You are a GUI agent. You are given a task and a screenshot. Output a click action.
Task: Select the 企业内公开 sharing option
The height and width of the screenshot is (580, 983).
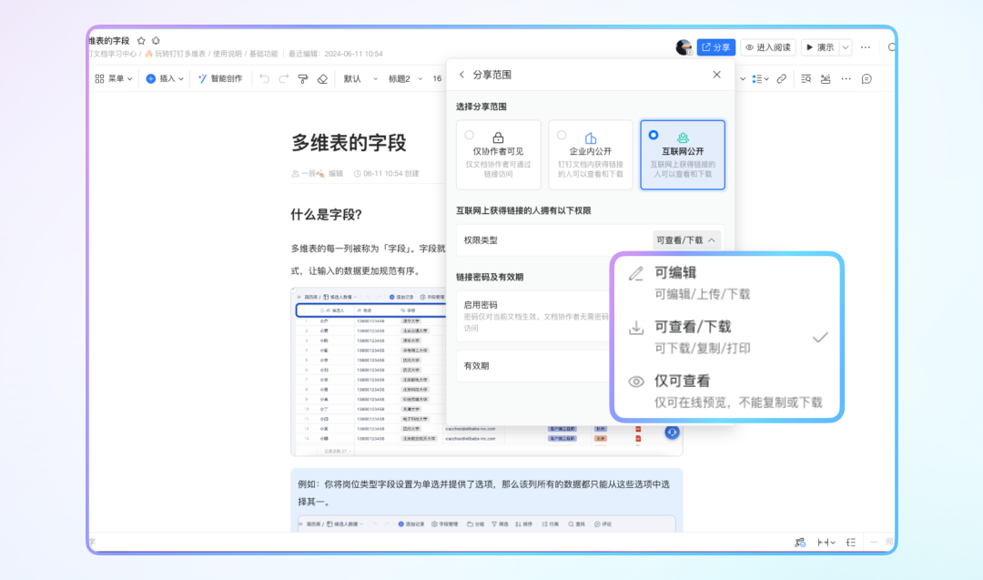coord(590,155)
